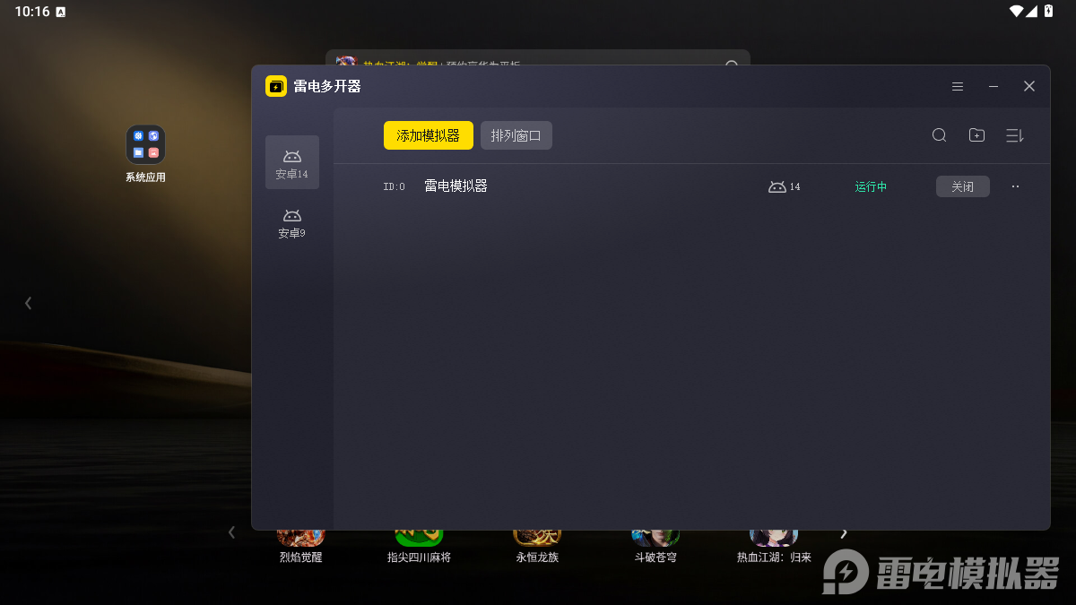Click the left arrow beside game dock
This screenshot has height=605, width=1076.
[231, 532]
